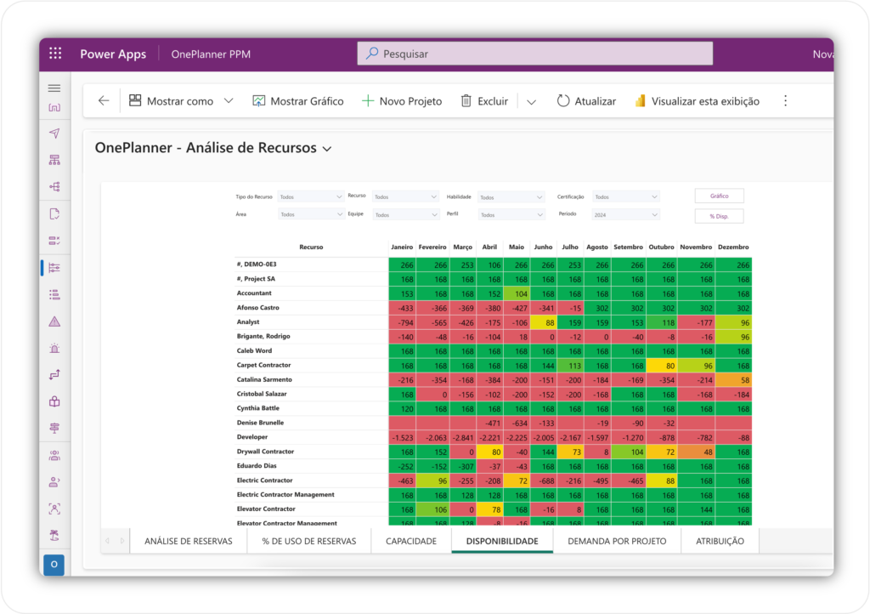Click the magnifier icon in Pesquisar

pos(372,54)
